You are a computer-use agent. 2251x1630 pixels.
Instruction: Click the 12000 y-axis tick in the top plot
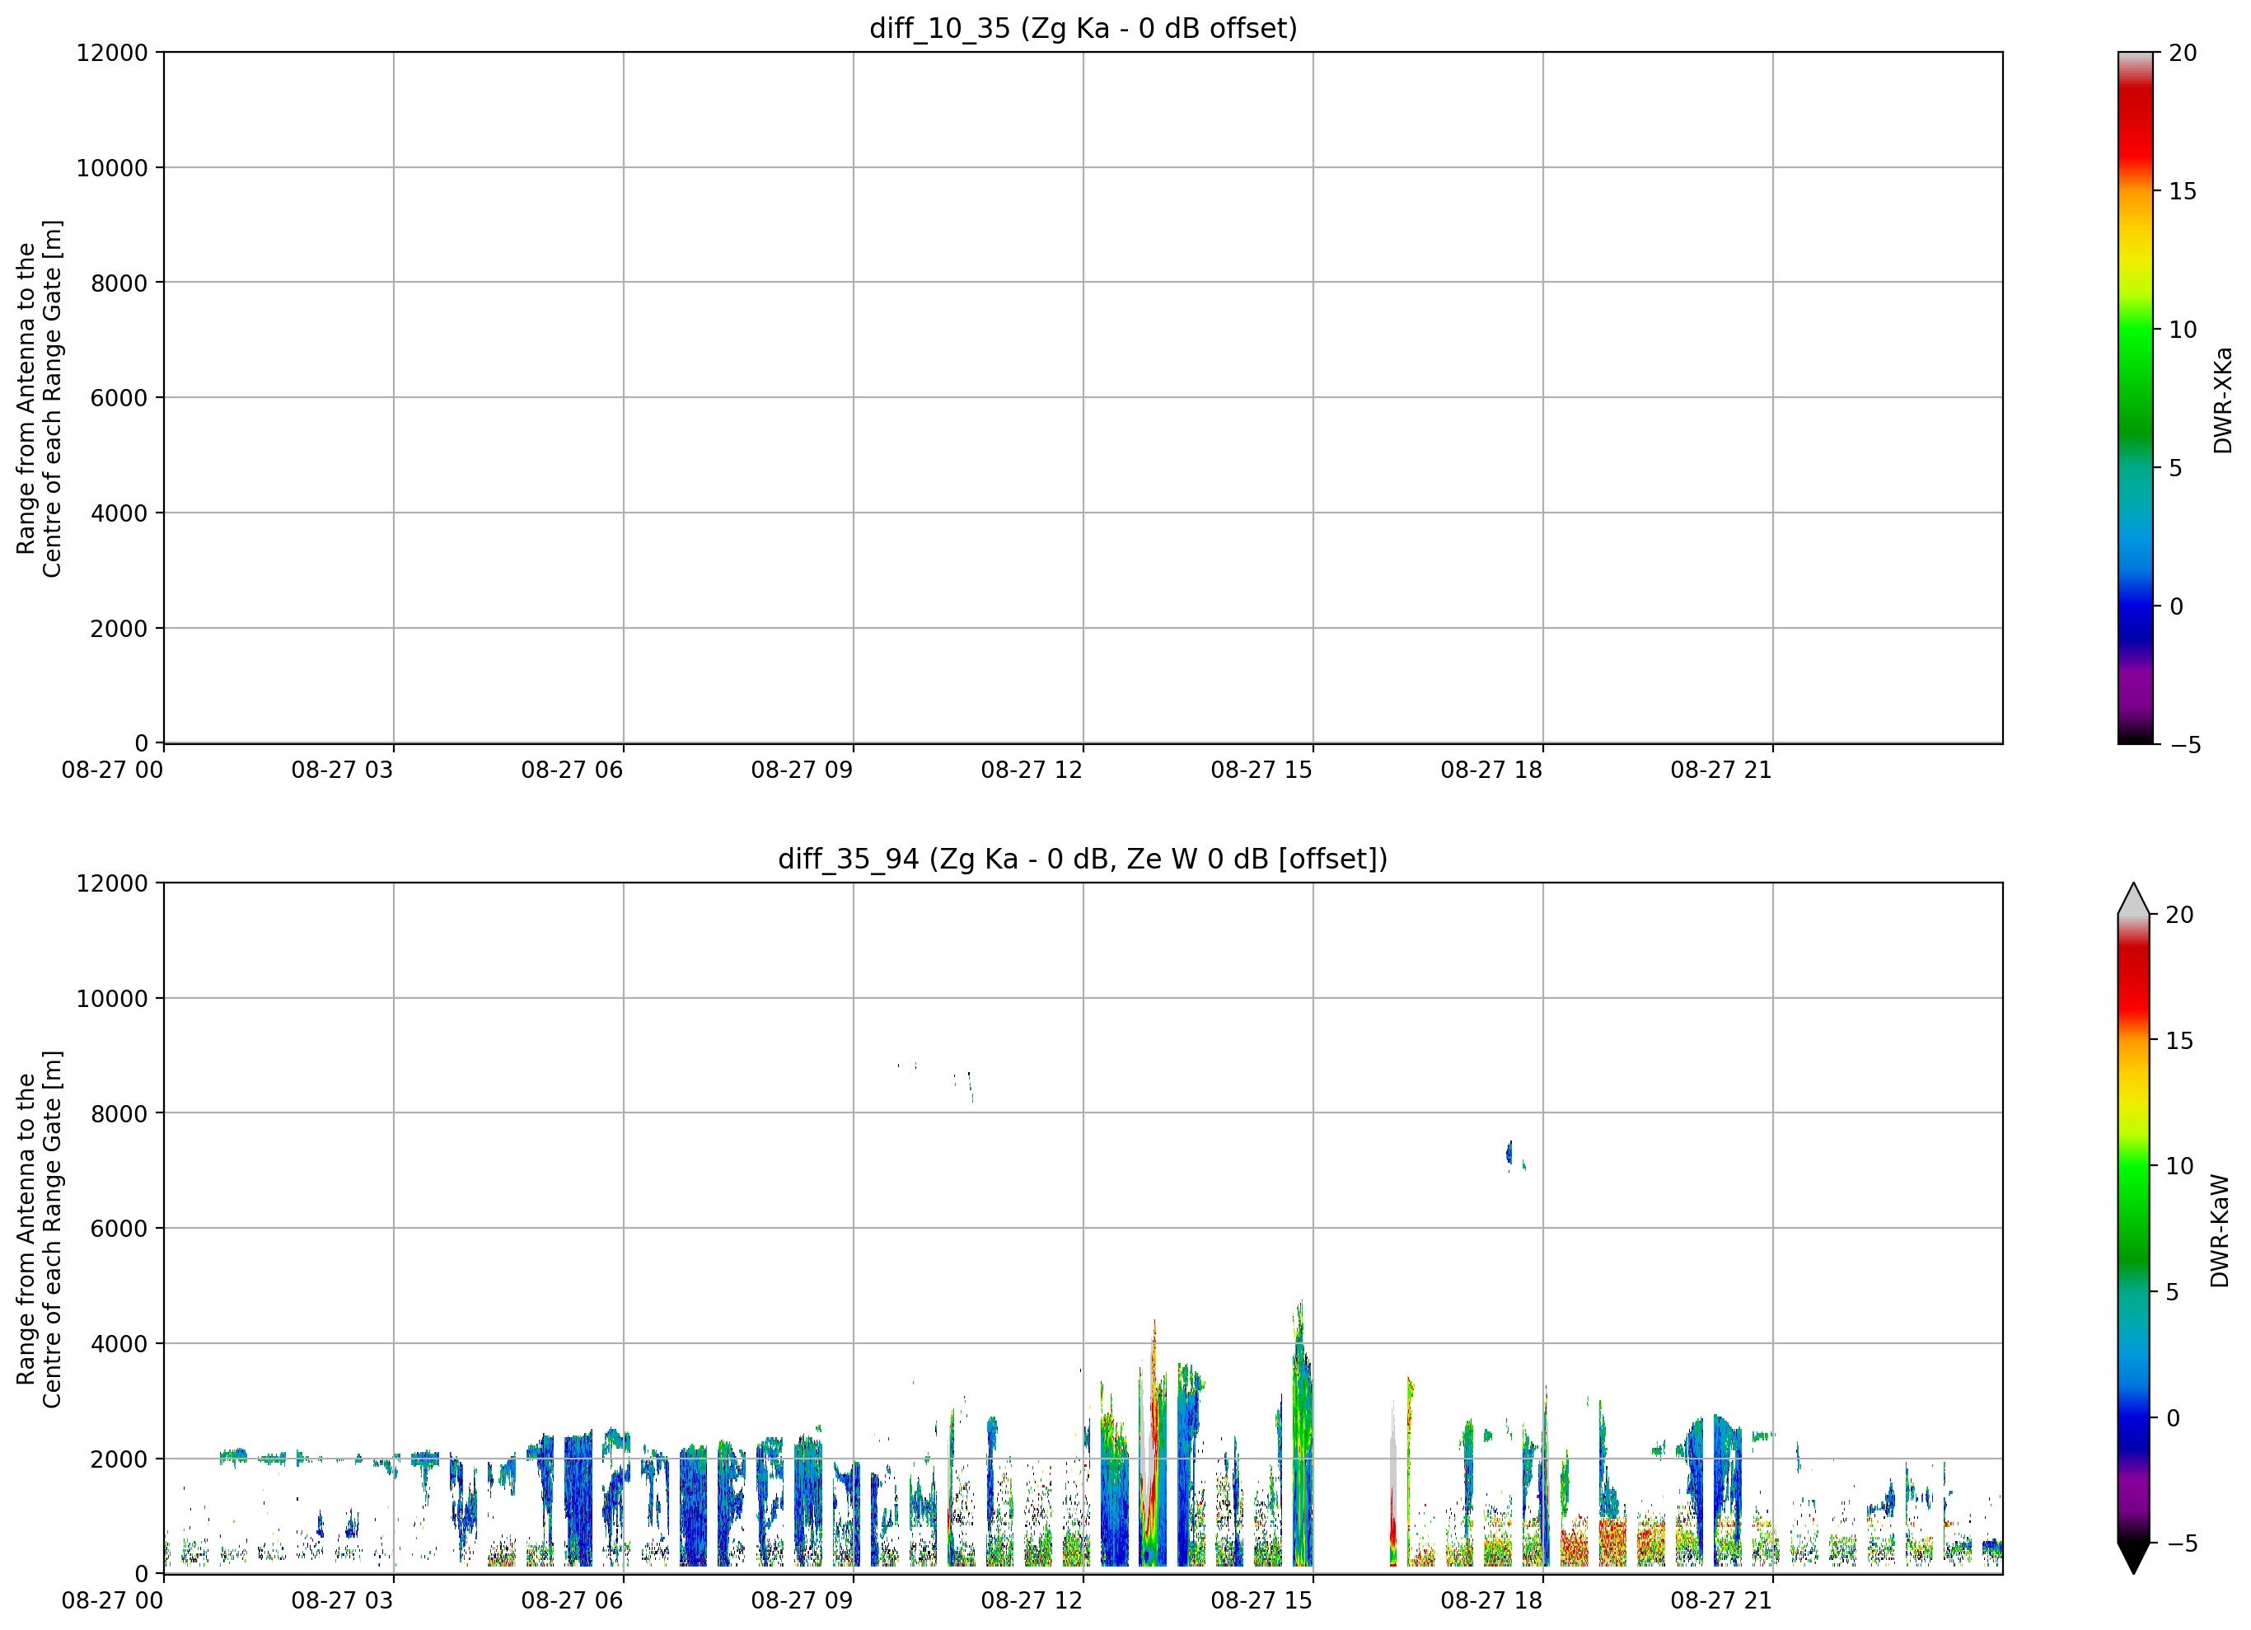point(112,53)
